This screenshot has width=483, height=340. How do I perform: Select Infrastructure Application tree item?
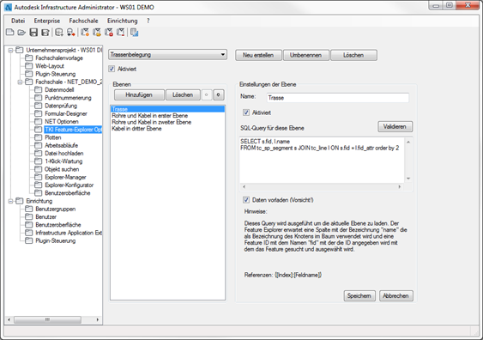click(x=69, y=233)
